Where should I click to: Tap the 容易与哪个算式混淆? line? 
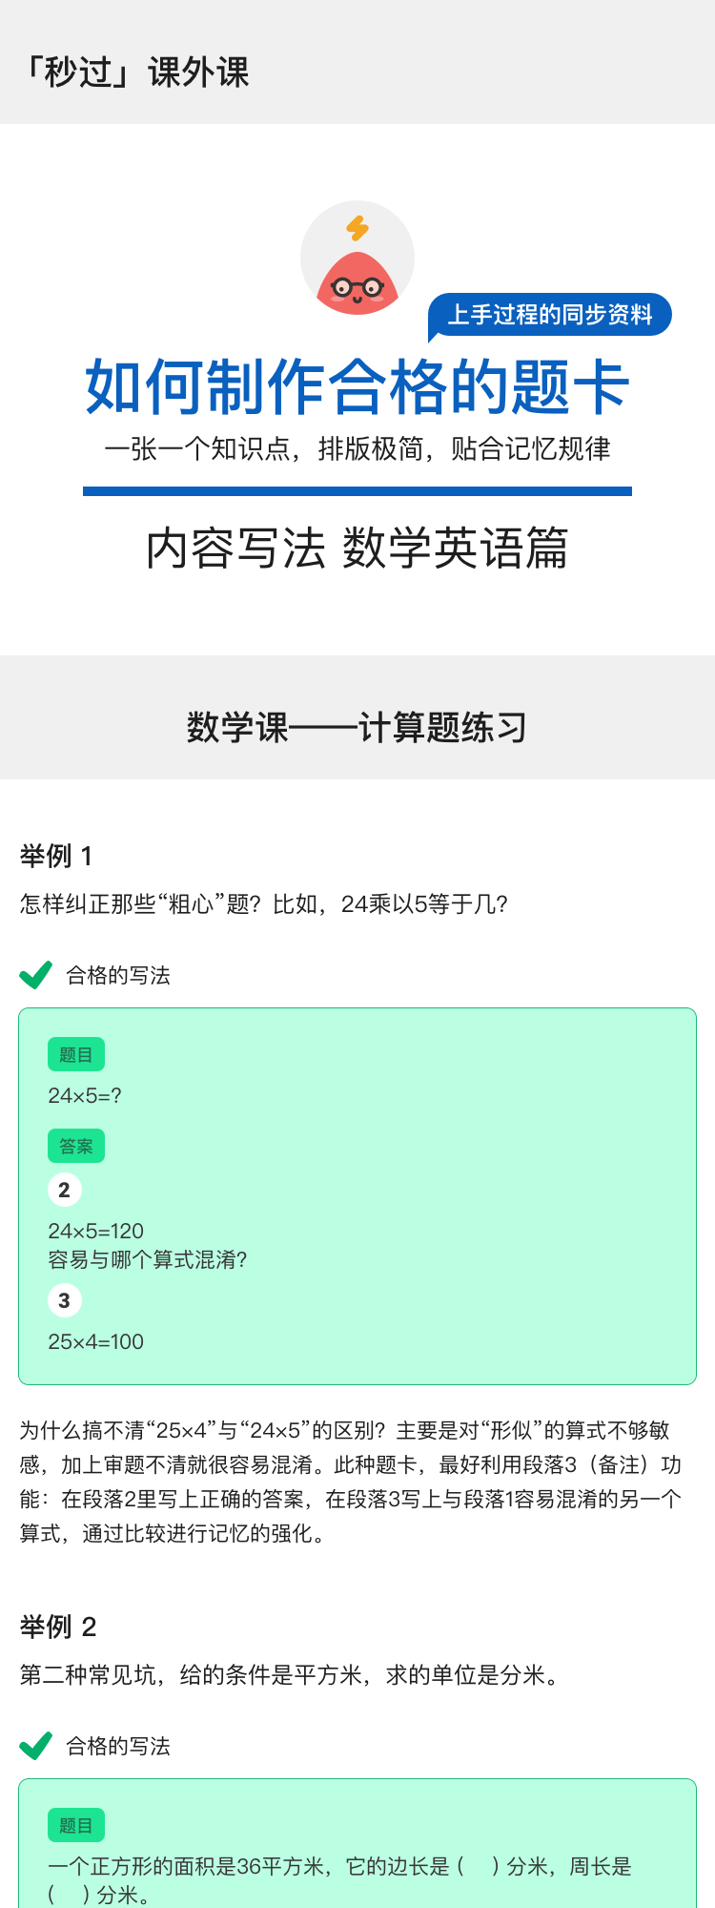148,1260
